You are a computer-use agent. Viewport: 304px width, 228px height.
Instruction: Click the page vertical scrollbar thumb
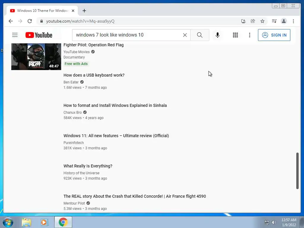pyautogui.click(x=297, y=171)
